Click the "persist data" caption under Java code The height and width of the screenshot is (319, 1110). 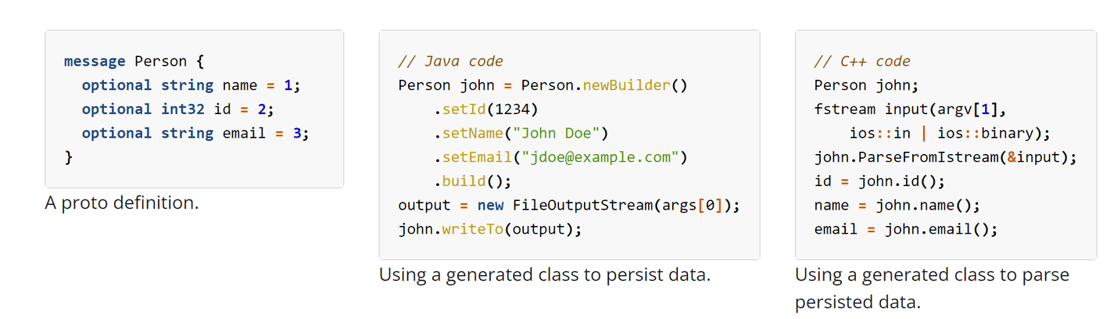(x=545, y=275)
